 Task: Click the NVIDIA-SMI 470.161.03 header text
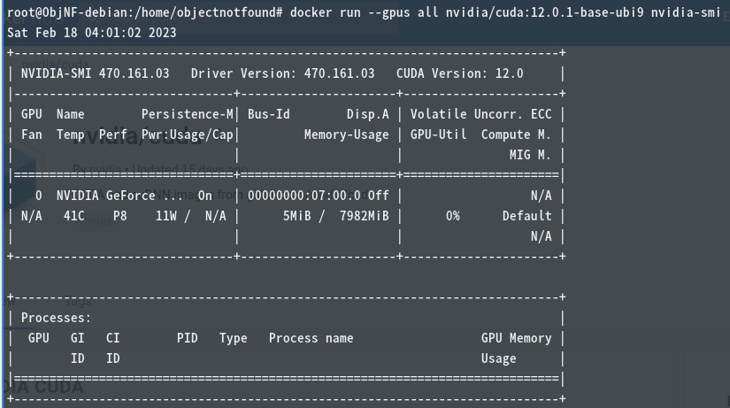pos(96,73)
